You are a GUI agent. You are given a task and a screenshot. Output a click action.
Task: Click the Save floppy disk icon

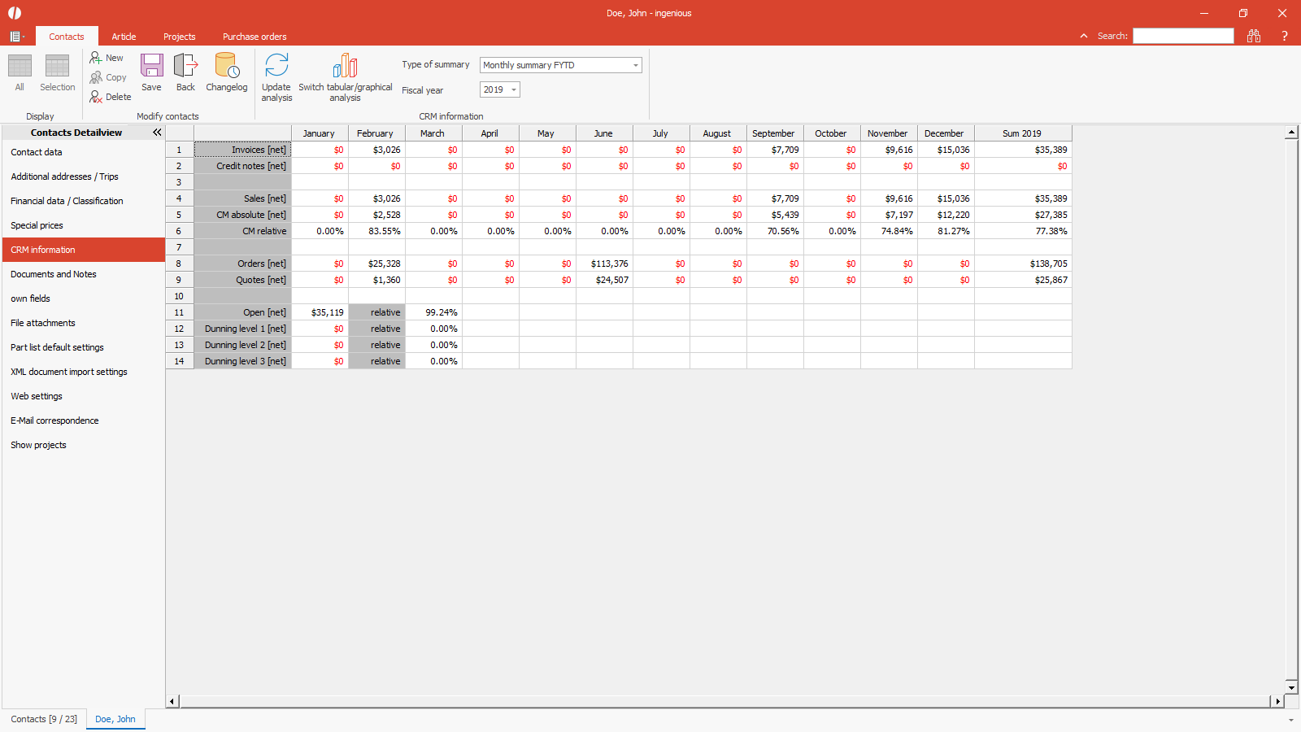pyautogui.click(x=151, y=67)
